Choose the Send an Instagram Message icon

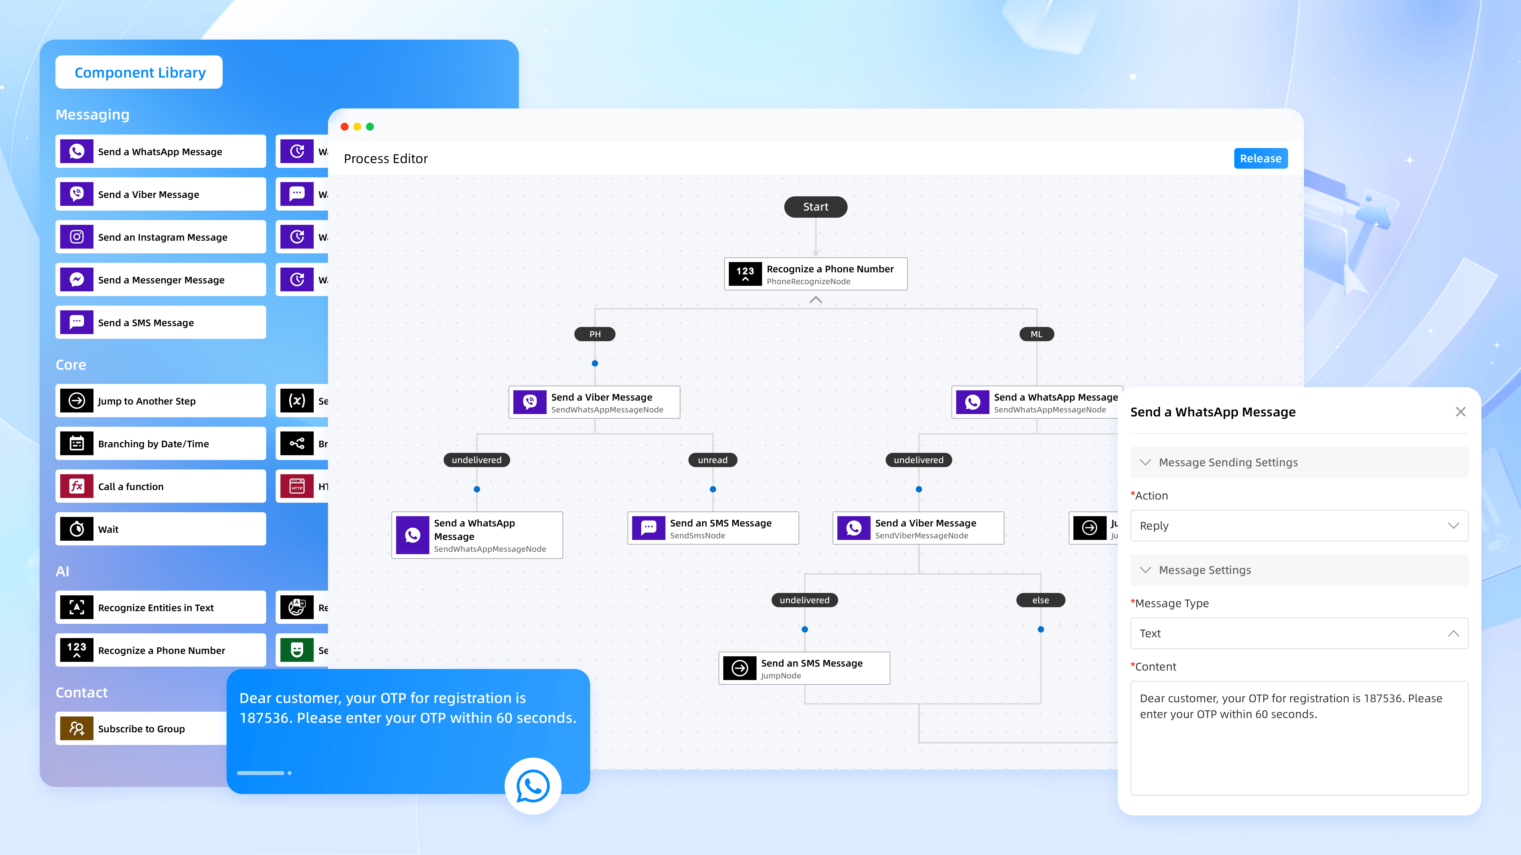(x=77, y=237)
